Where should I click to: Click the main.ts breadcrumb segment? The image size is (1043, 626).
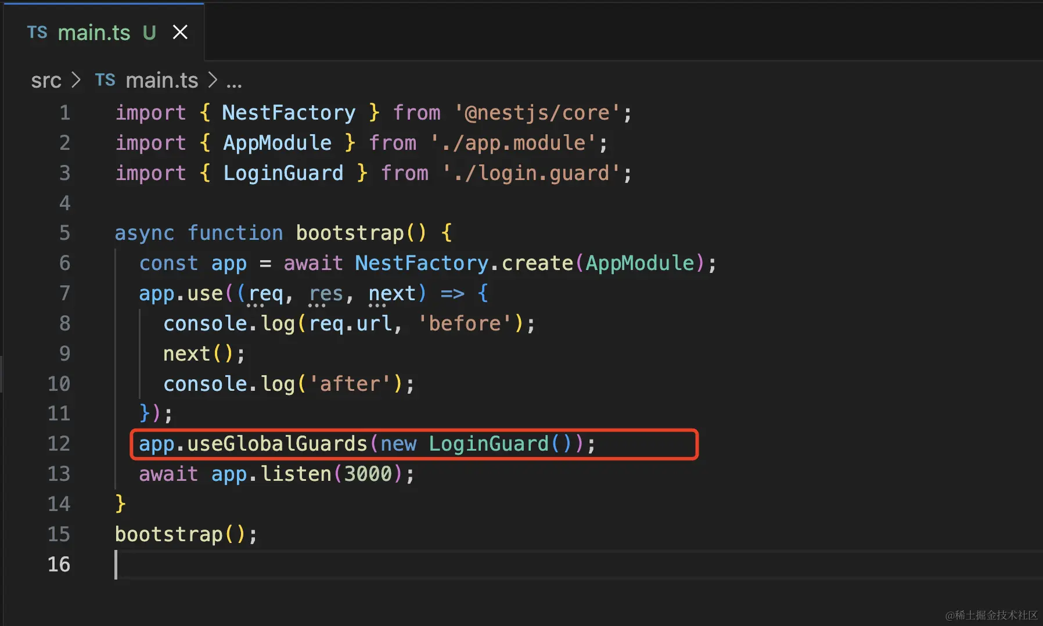click(x=162, y=80)
